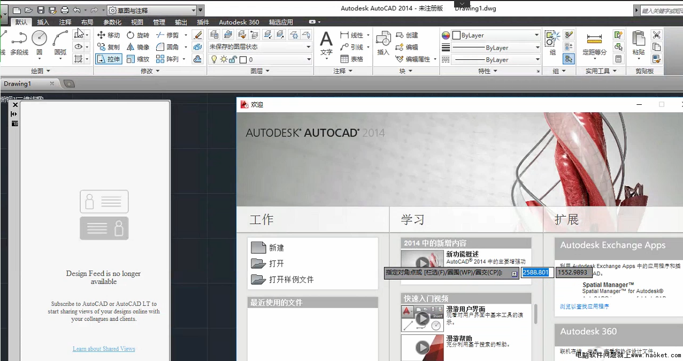This screenshot has height=361, width=683.
Task: Click the Group (组) icon
Action: coord(552,43)
